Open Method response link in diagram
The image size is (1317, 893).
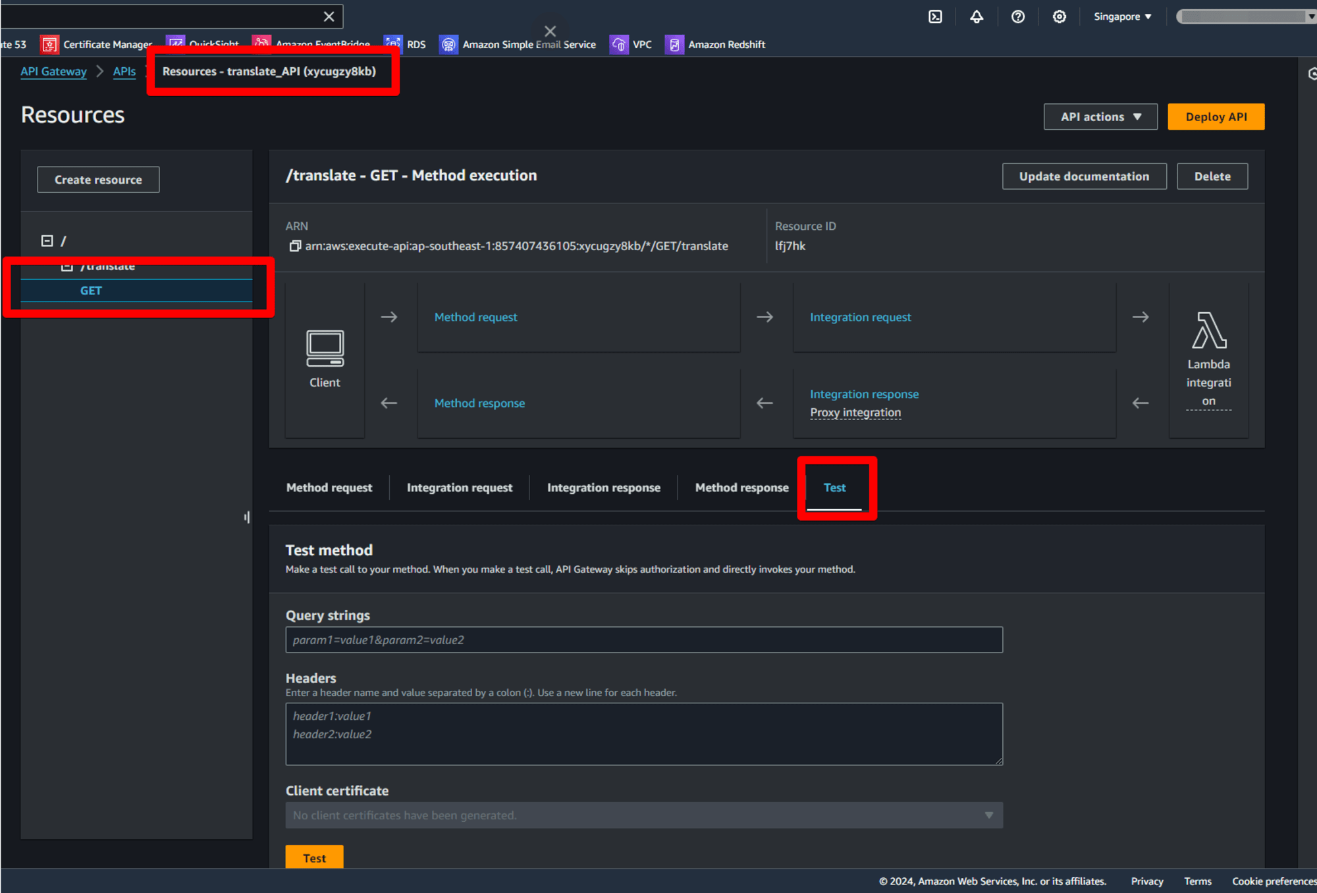click(x=479, y=403)
